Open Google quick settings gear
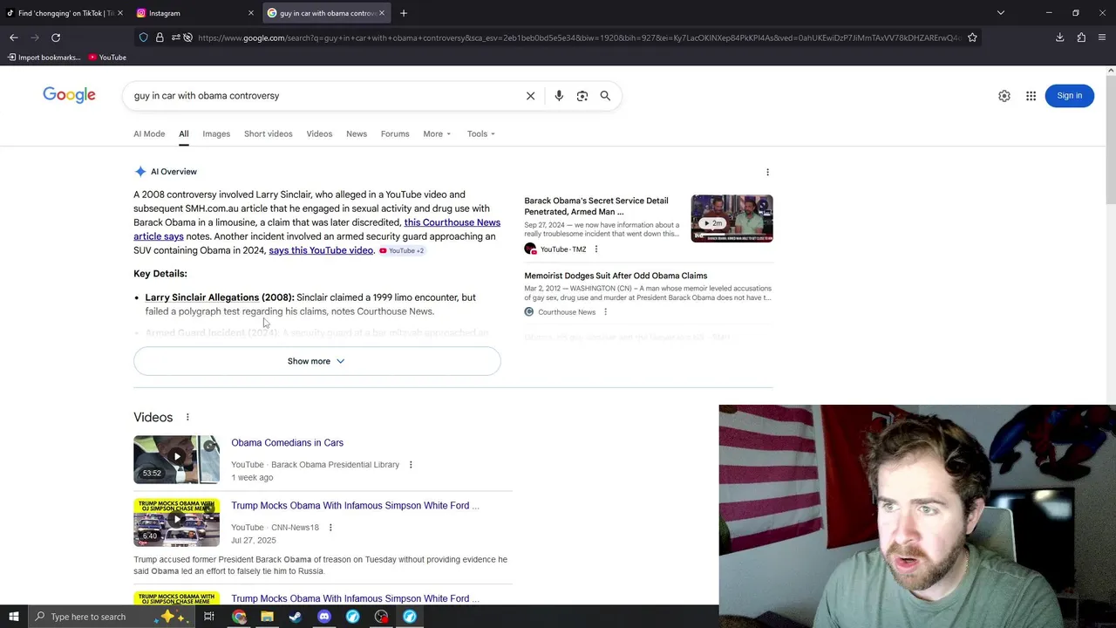Viewport: 1116px width, 628px height. tap(1004, 96)
